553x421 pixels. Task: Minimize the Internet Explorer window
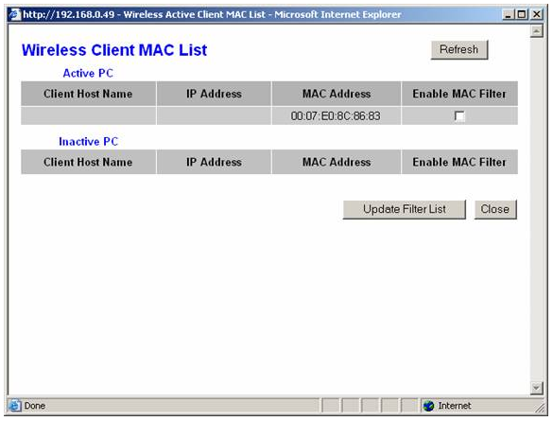click(508, 14)
